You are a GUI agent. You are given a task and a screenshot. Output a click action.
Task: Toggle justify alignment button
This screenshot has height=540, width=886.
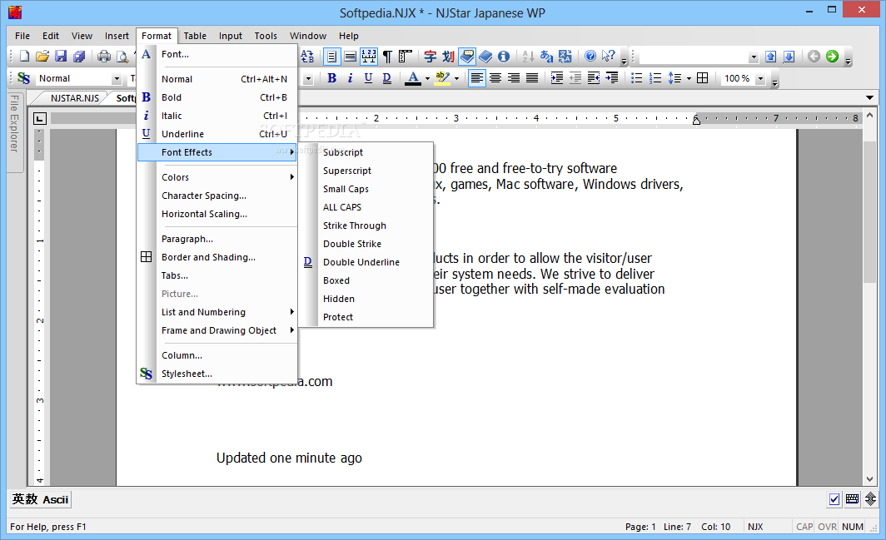(x=532, y=78)
